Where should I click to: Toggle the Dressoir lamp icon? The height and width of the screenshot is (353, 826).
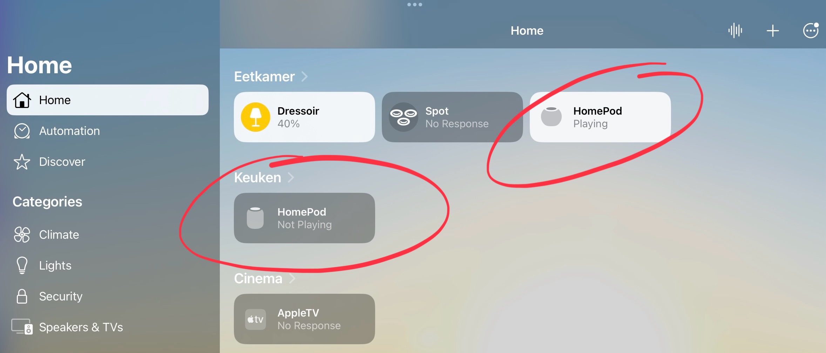pyautogui.click(x=256, y=117)
